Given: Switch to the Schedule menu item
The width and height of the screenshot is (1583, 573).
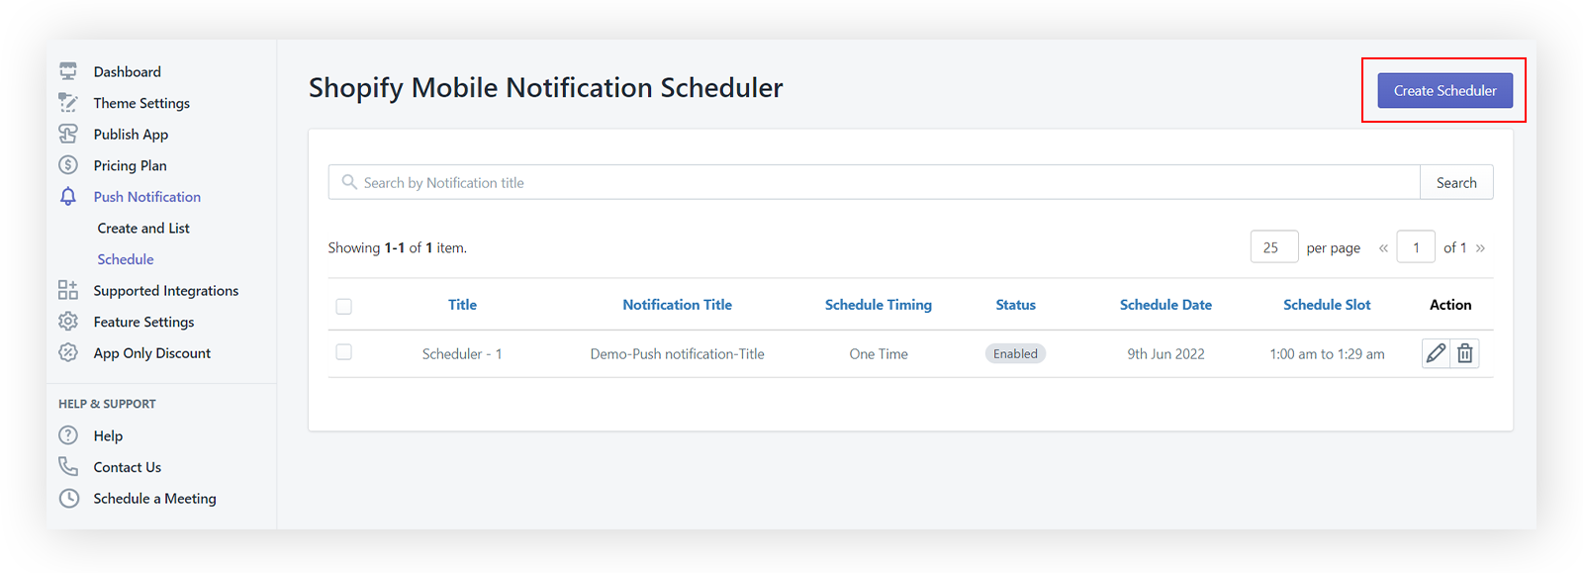Looking at the screenshot, I should (x=125, y=258).
